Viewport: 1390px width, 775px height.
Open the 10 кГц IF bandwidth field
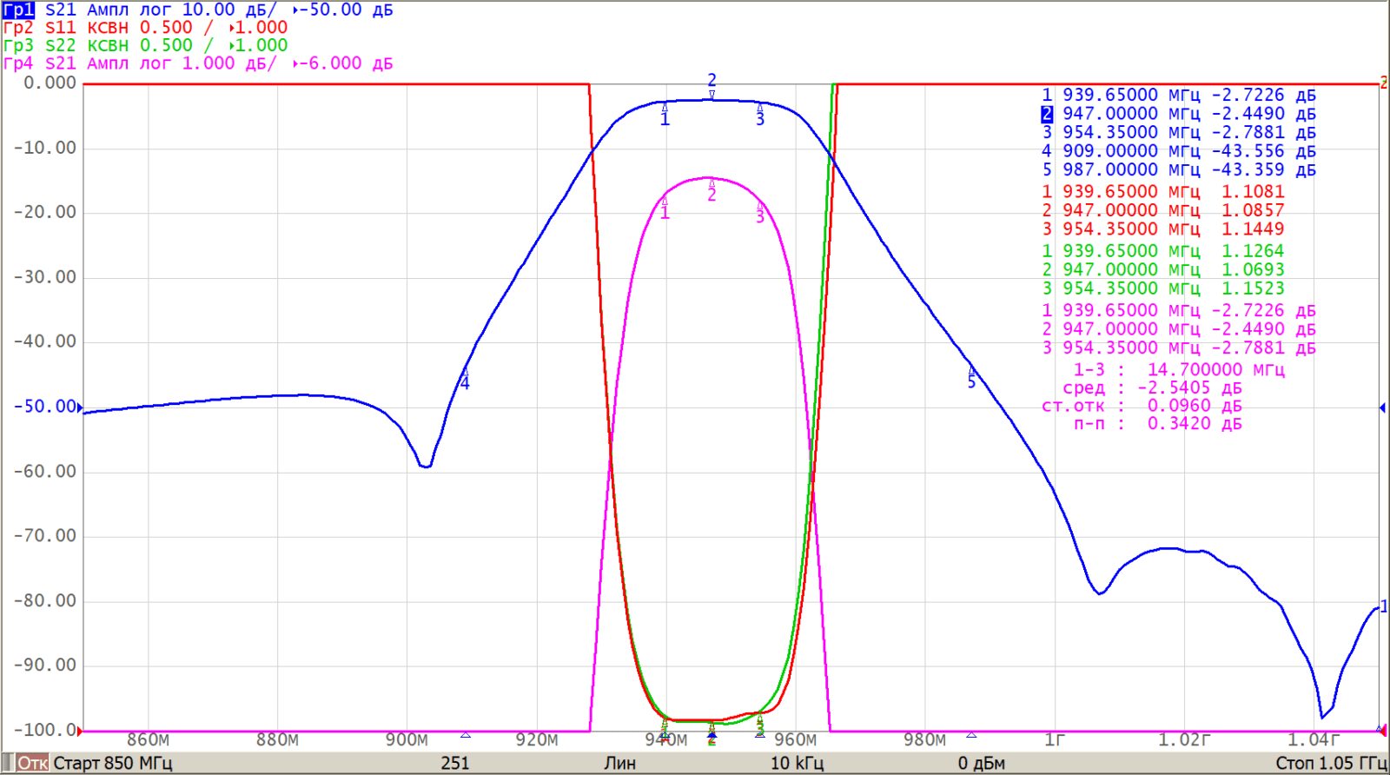point(796,763)
